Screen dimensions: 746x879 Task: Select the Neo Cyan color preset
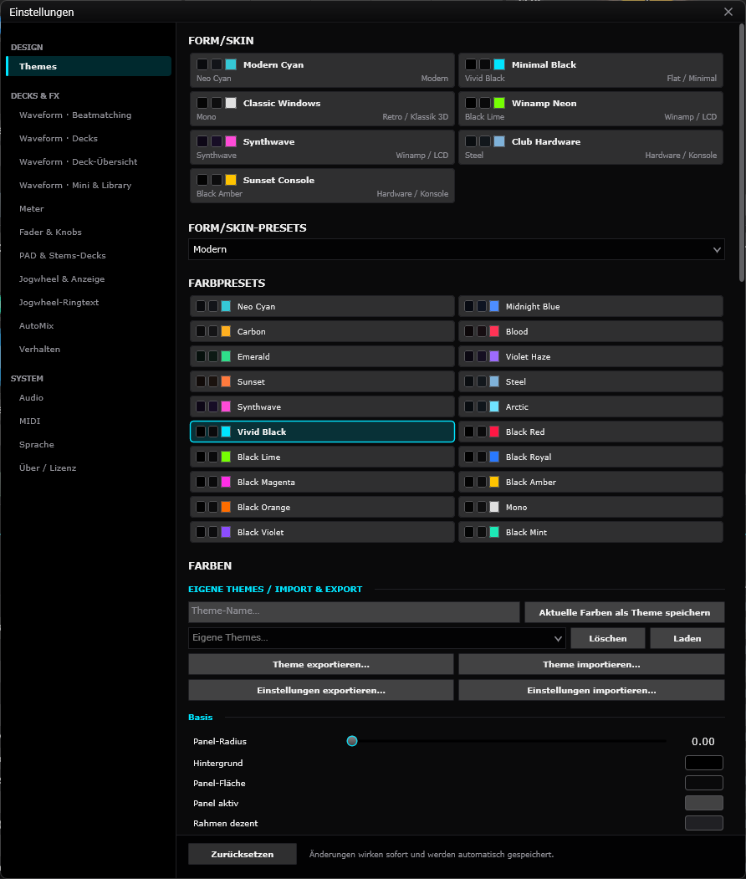point(322,307)
